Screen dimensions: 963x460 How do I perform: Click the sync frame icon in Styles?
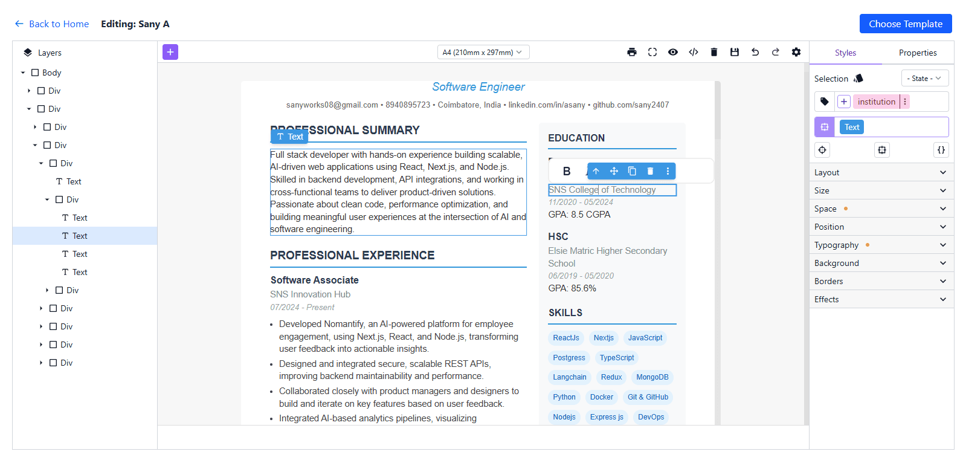(x=882, y=150)
